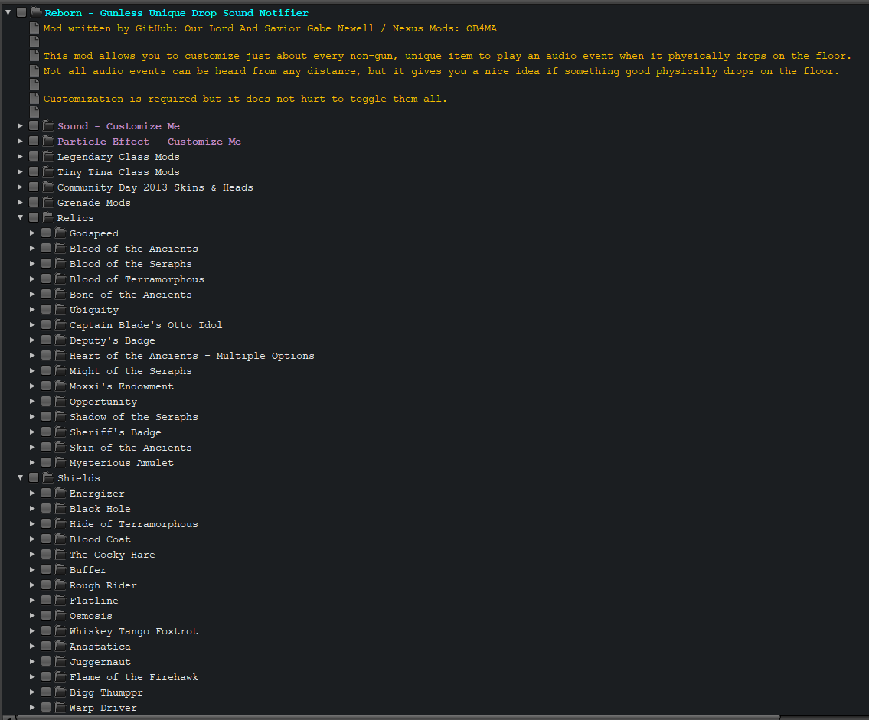Collapse the Shields category
Screen dimensions: 869x720
pos(21,478)
